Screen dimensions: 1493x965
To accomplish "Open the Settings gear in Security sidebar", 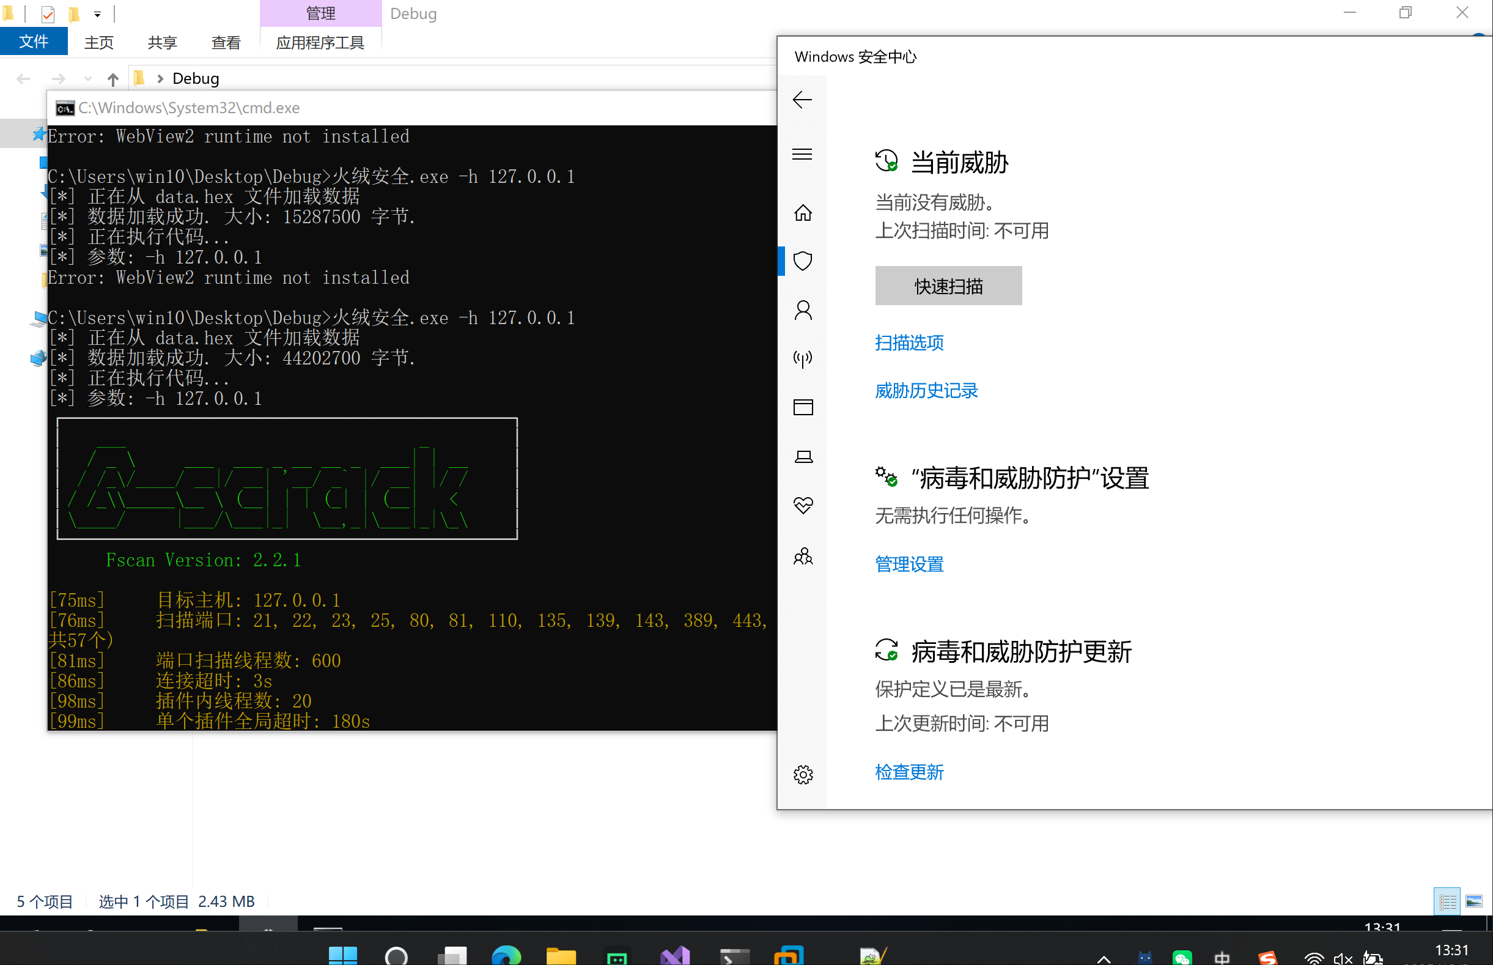I will click(803, 774).
